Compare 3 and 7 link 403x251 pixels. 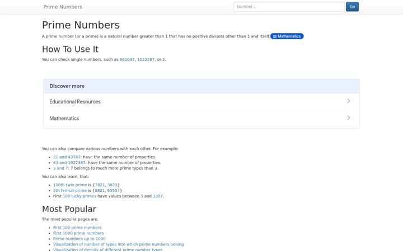tap(60, 168)
